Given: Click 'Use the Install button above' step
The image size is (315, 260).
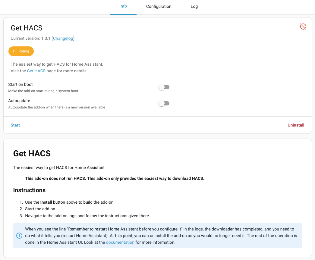Looking at the screenshot, I should point(70,202).
